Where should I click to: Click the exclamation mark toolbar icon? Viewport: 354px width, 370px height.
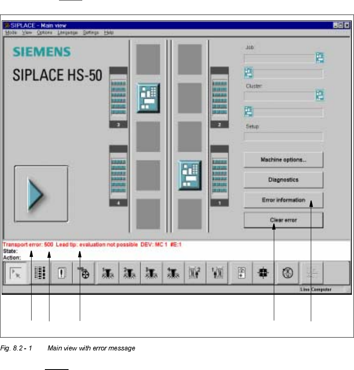pyautogui.click(x=61, y=273)
